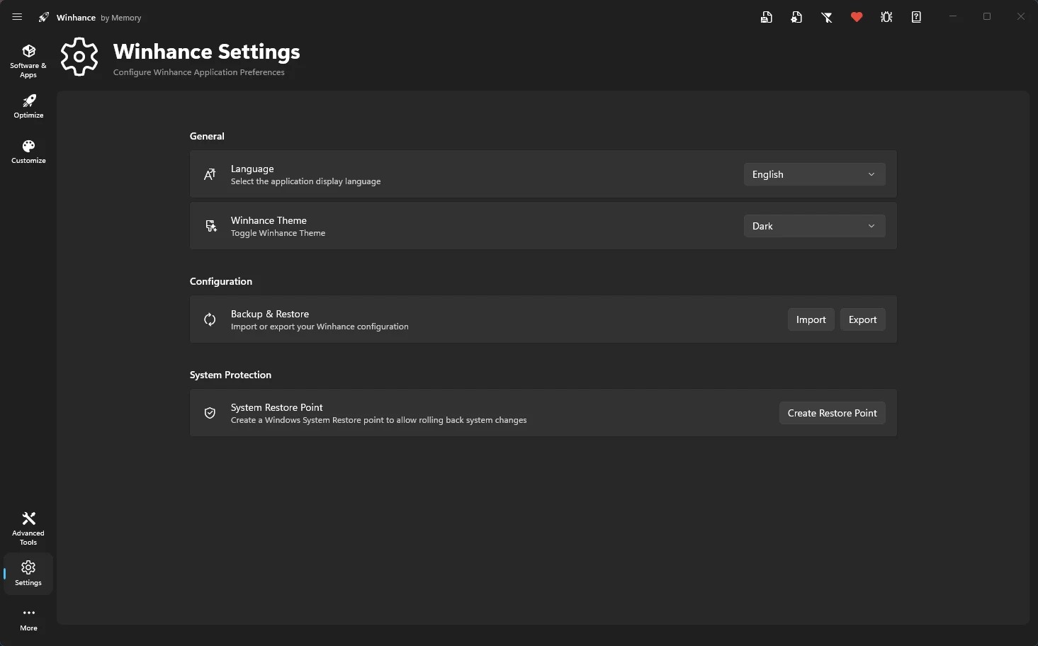The width and height of the screenshot is (1038, 646).
Task: Minimize the Winhance window
Action: point(953,16)
